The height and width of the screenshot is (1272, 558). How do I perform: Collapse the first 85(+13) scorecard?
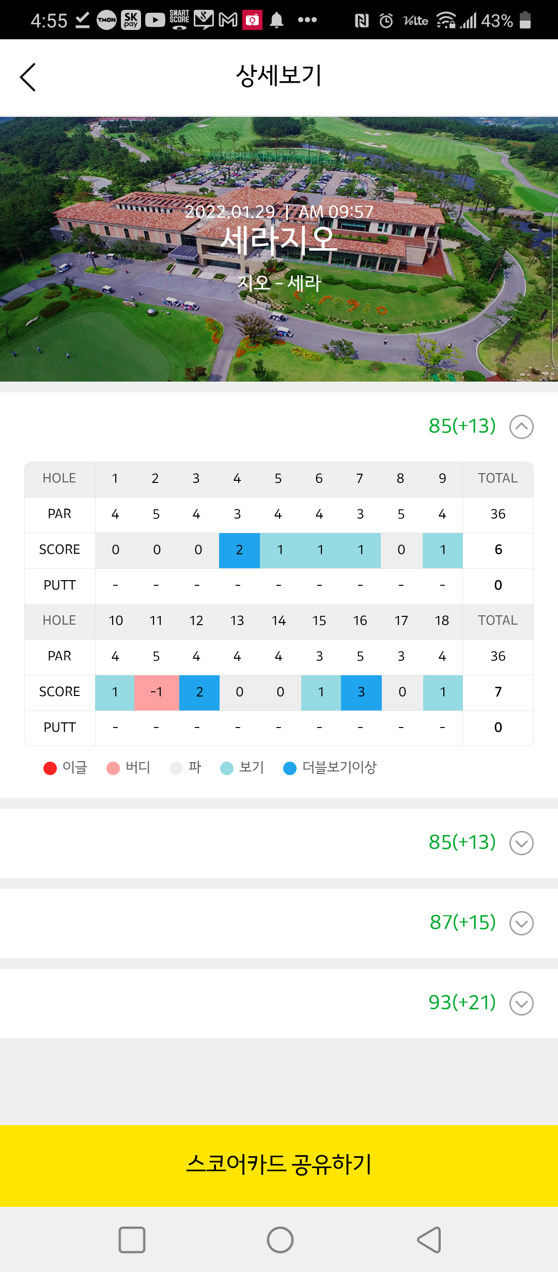(x=521, y=427)
